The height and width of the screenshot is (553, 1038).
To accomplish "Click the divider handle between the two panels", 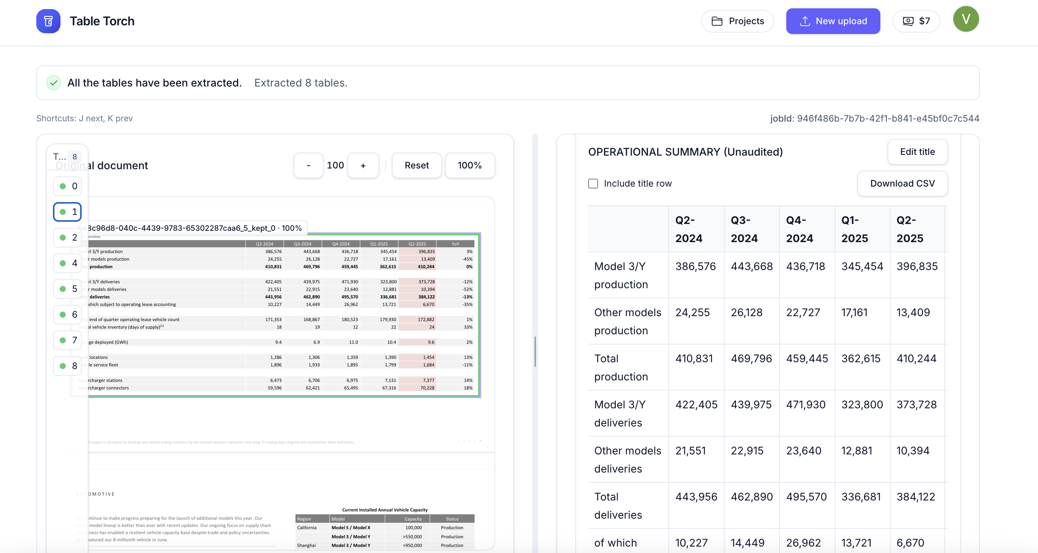I will pos(535,351).
